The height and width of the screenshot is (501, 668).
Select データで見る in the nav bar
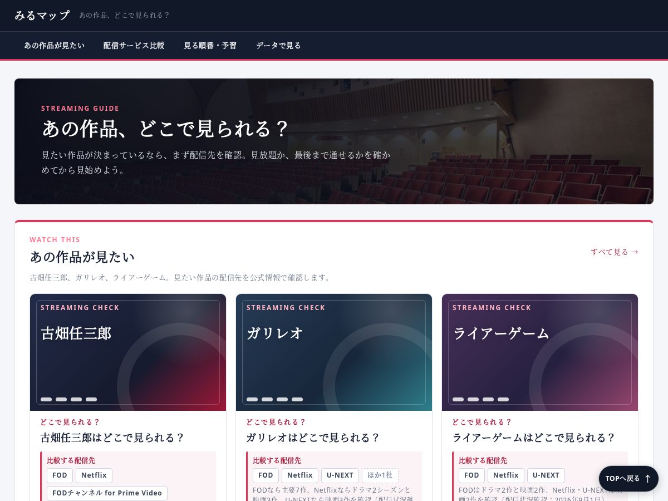click(x=278, y=46)
